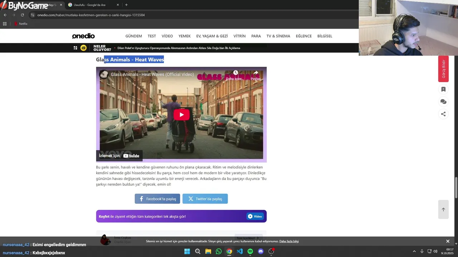This screenshot has width=458, height=257.
Task: Click the yellow news icon in ticker bar
Action: click(x=83, y=48)
